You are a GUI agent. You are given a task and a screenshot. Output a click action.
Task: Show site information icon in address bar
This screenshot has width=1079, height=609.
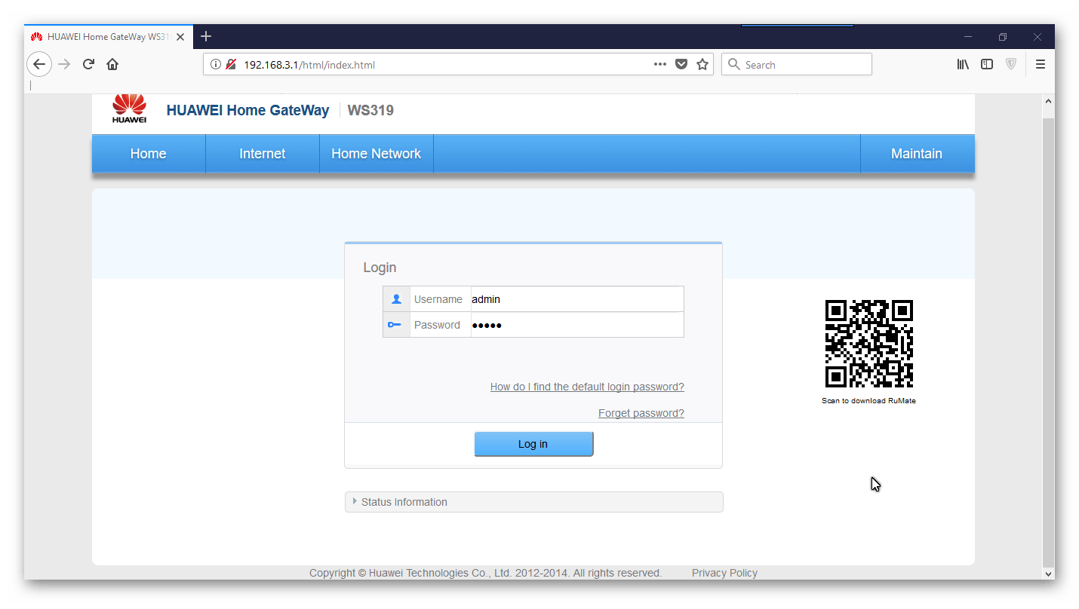coord(216,64)
